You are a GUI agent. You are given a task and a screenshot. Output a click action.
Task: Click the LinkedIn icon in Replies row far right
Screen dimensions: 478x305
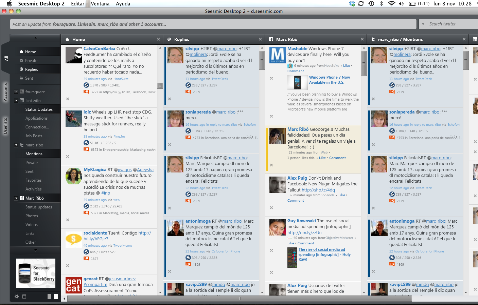pos(475,39)
